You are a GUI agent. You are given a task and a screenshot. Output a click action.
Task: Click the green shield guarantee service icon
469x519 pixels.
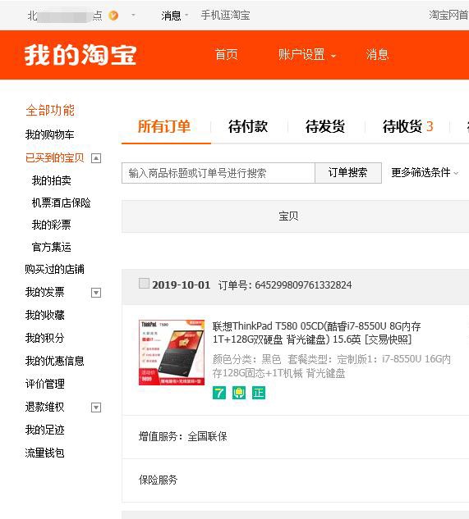tap(239, 393)
